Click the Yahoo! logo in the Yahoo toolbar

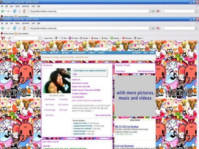pos(3,38)
